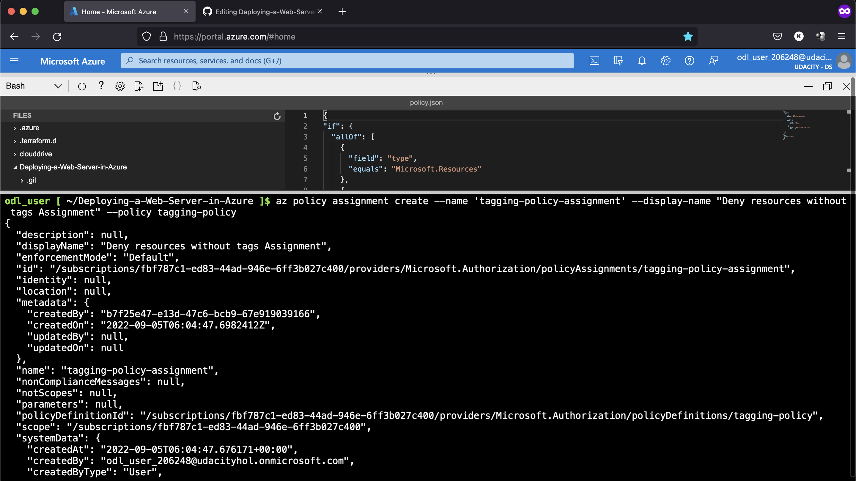856x481 pixels.
Task: Open Azure portal settings gear
Action: [665, 61]
